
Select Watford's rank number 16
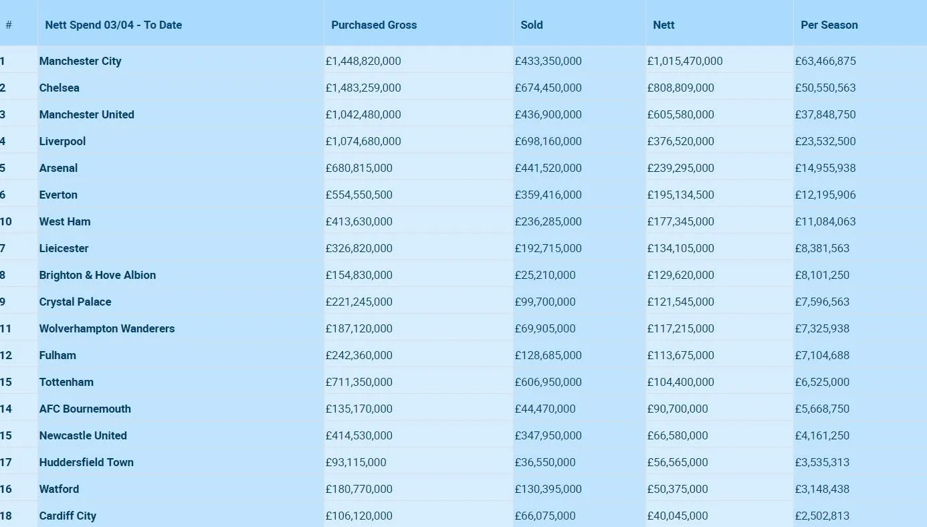pos(6,489)
